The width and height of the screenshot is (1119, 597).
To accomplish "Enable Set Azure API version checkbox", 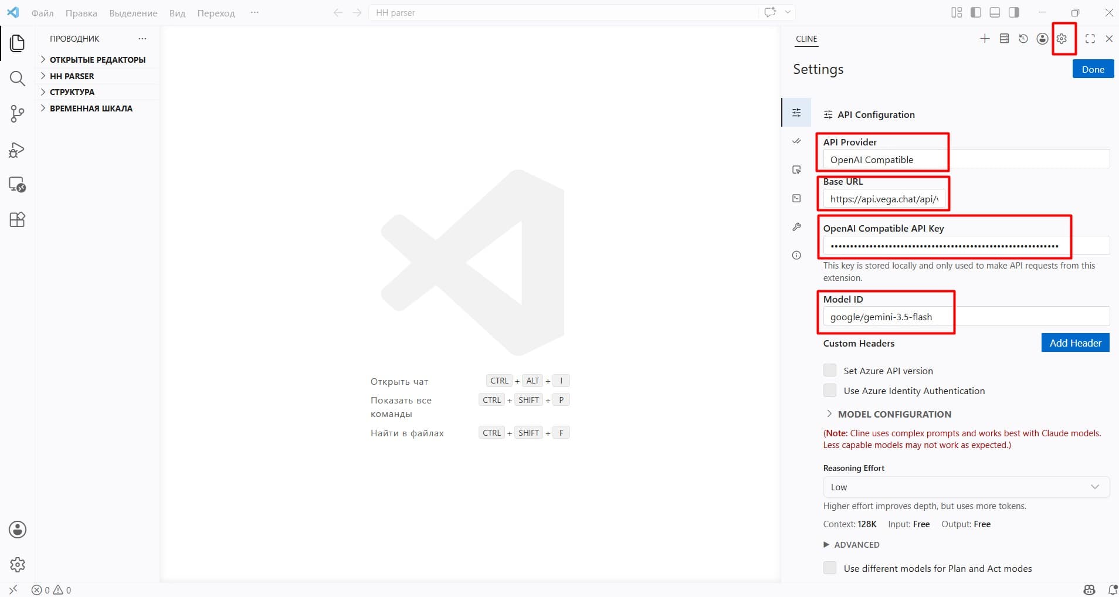I will (x=830, y=370).
